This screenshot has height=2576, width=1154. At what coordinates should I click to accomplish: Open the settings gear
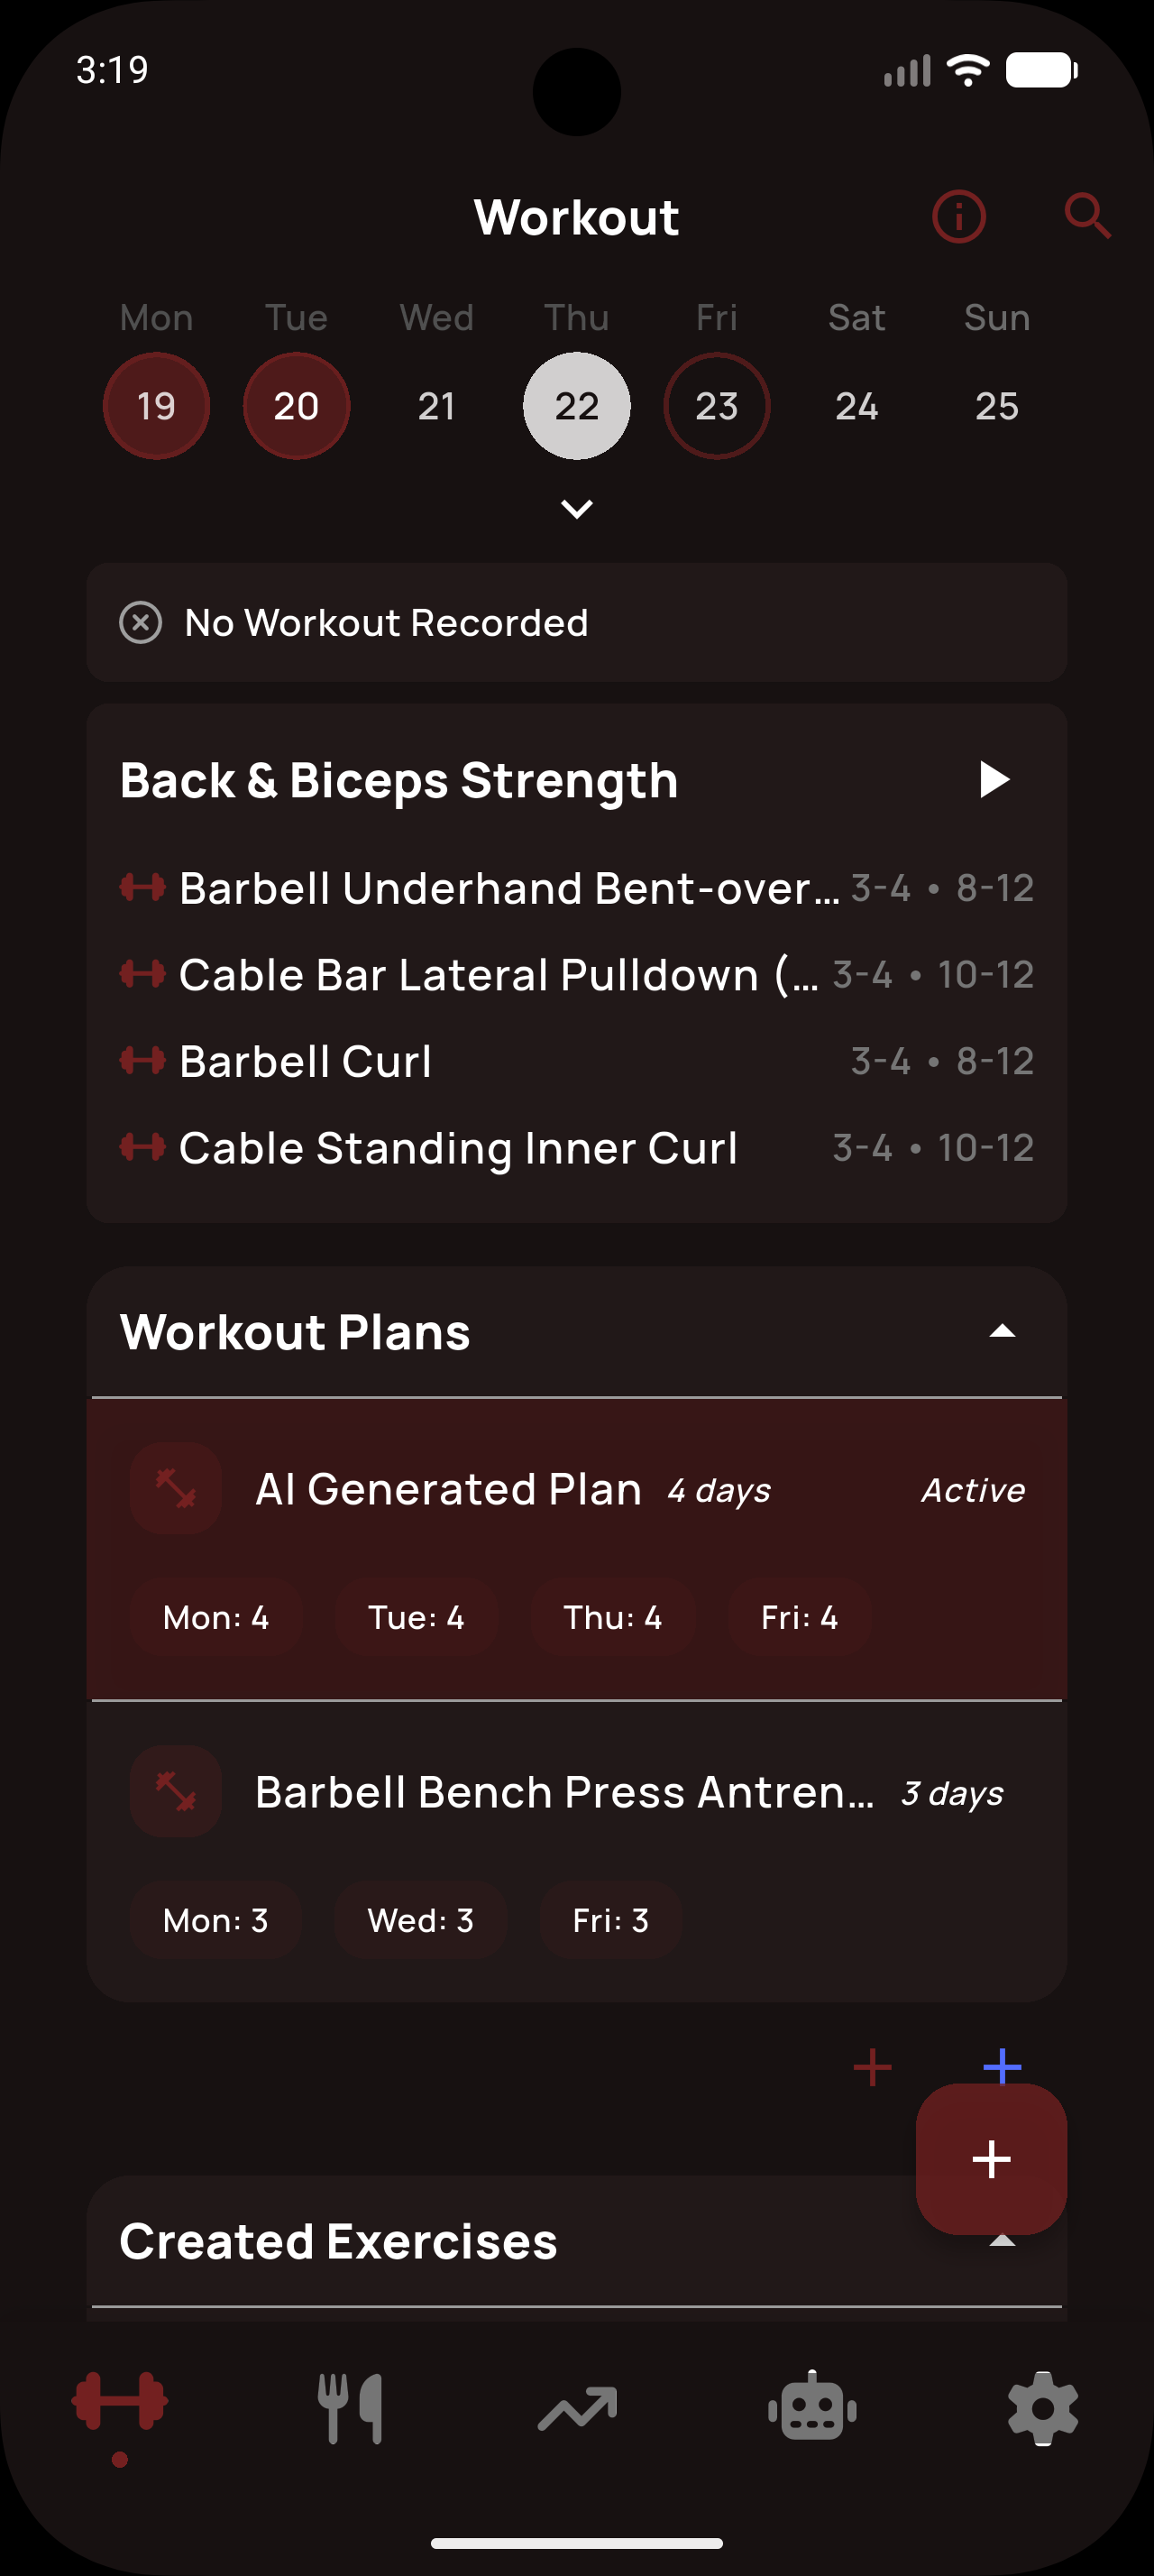click(1042, 2406)
